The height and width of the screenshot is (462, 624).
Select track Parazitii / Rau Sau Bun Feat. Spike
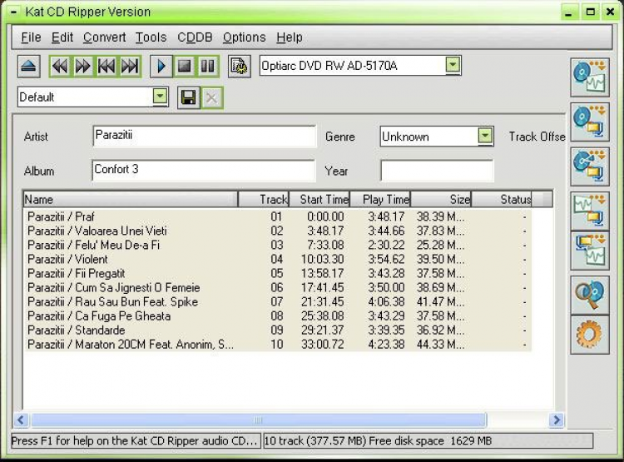coord(277,302)
